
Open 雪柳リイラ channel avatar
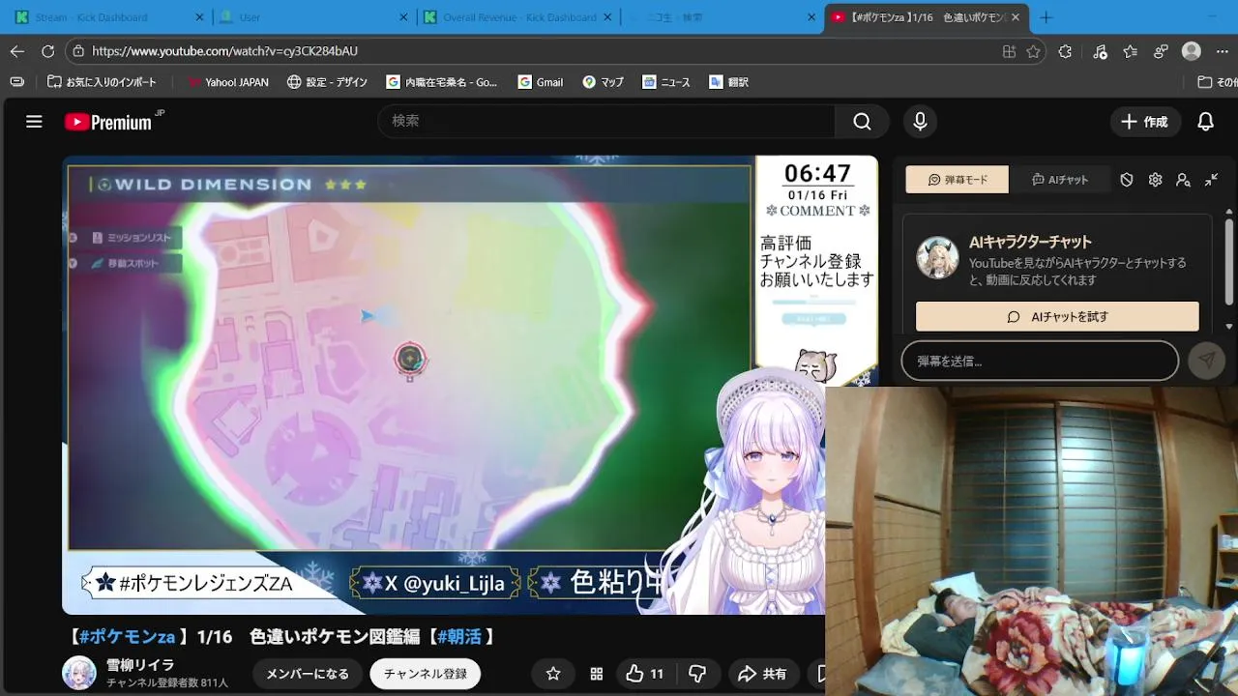(x=79, y=673)
